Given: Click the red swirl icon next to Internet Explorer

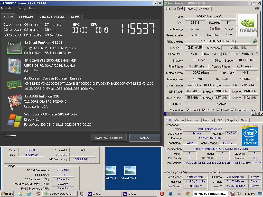Looking at the screenshot, I should pos(38,194).
